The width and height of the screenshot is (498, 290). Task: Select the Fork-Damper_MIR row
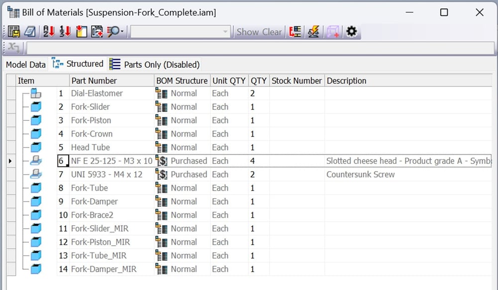point(100,269)
